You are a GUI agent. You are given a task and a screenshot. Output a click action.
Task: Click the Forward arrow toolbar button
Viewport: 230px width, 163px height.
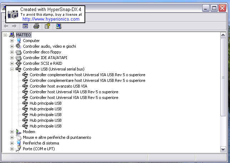14,26
